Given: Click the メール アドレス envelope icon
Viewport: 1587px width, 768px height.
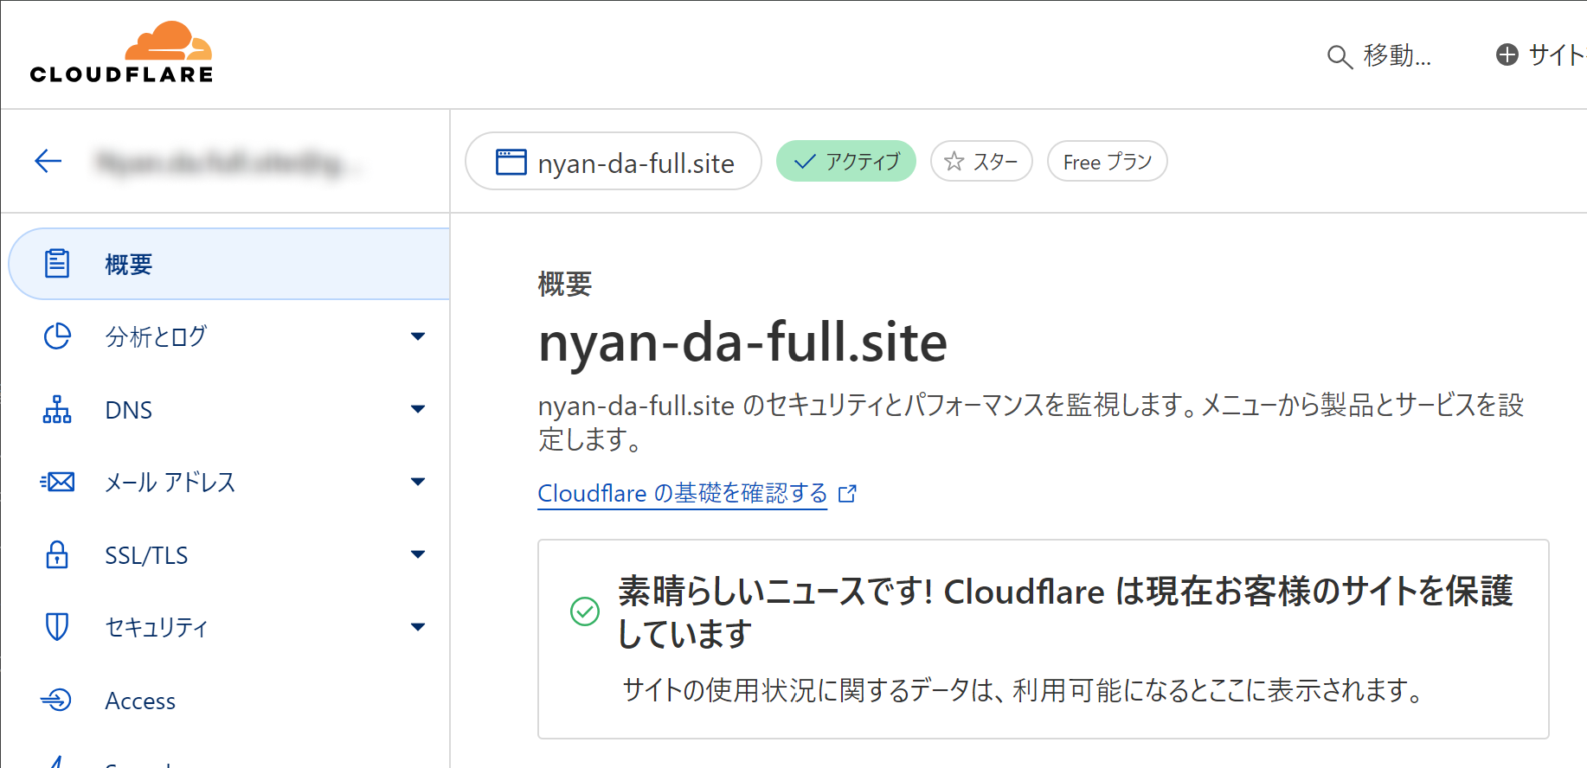Looking at the screenshot, I should pyautogui.click(x=57, y=482).
